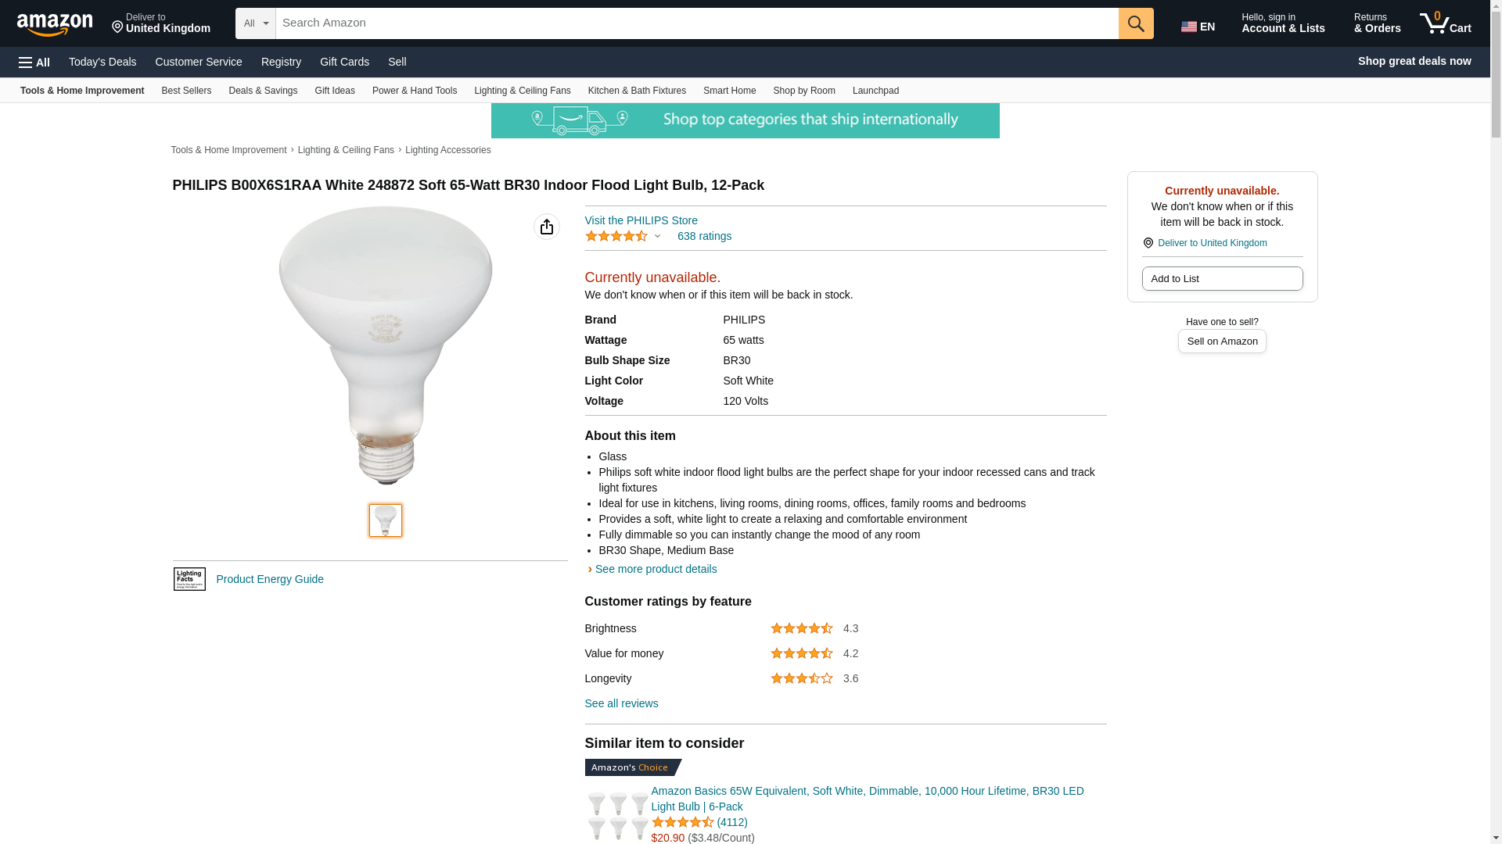Expand See more product details
The width and height of the screenshot is (1502, 844).
point(655,569)
